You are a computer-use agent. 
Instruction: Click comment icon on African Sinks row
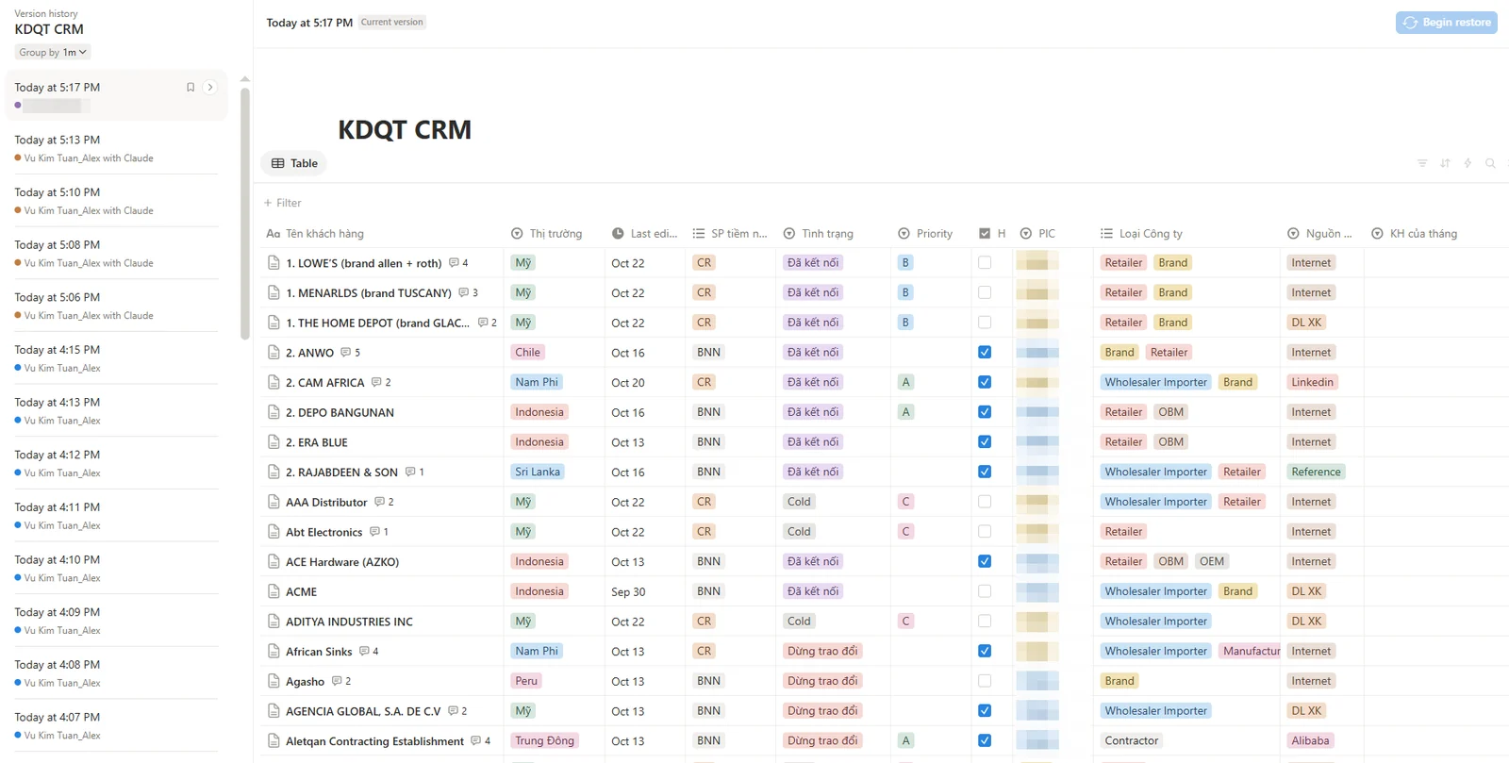(x=364, y=652)
